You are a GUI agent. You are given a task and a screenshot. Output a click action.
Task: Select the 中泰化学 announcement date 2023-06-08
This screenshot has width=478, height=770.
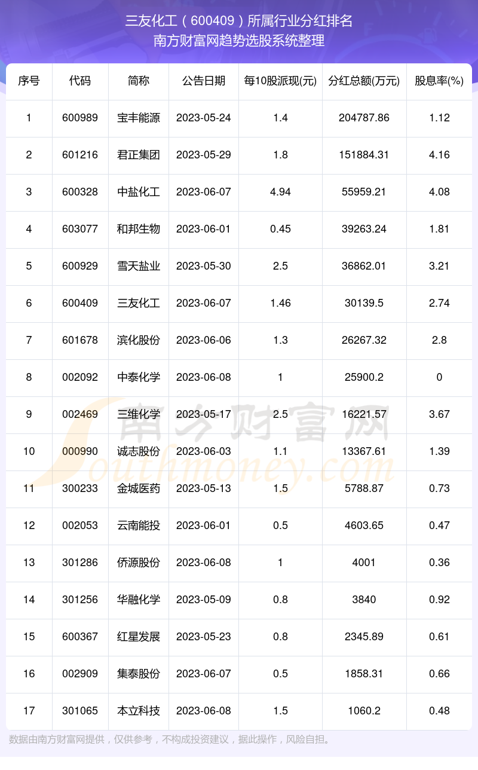pos(204,377)
